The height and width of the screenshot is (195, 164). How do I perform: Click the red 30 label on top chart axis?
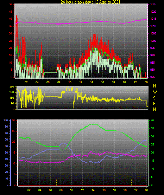click(11, 34)
